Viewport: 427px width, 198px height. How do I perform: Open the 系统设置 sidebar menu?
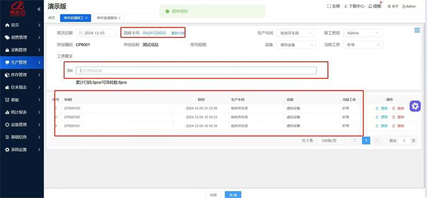click(22, 150)
